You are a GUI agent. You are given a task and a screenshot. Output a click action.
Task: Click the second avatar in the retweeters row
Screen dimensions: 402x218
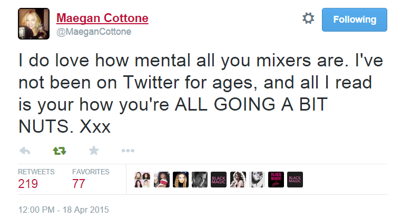coord(162,180)
